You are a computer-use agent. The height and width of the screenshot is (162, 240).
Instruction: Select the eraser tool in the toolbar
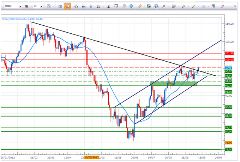(x=223, y=6)
